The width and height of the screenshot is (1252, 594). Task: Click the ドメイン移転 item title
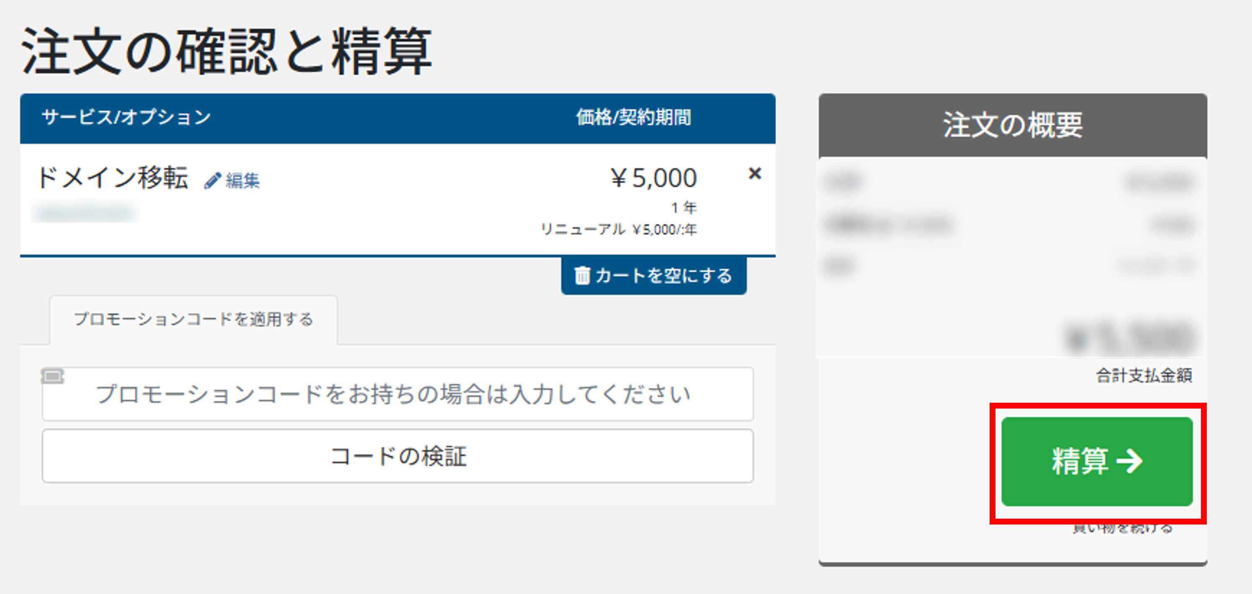click(113, 177)
